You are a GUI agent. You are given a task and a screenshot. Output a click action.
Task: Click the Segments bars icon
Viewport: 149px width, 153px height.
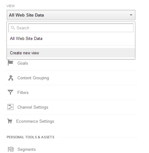(11, 149)
